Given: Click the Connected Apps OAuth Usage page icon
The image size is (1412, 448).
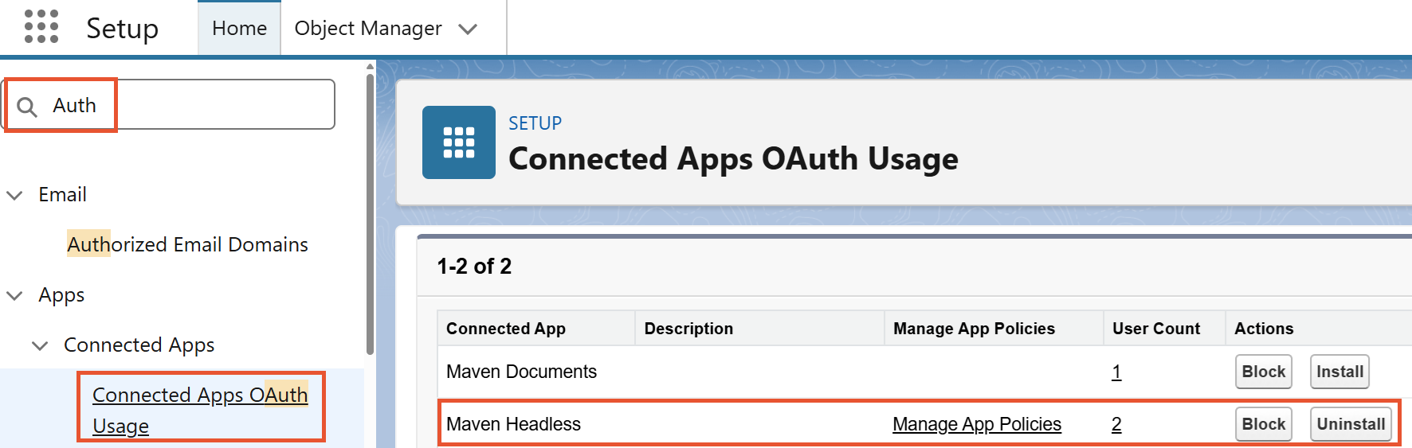Looking at the screenshot, I should pos(458,142).
